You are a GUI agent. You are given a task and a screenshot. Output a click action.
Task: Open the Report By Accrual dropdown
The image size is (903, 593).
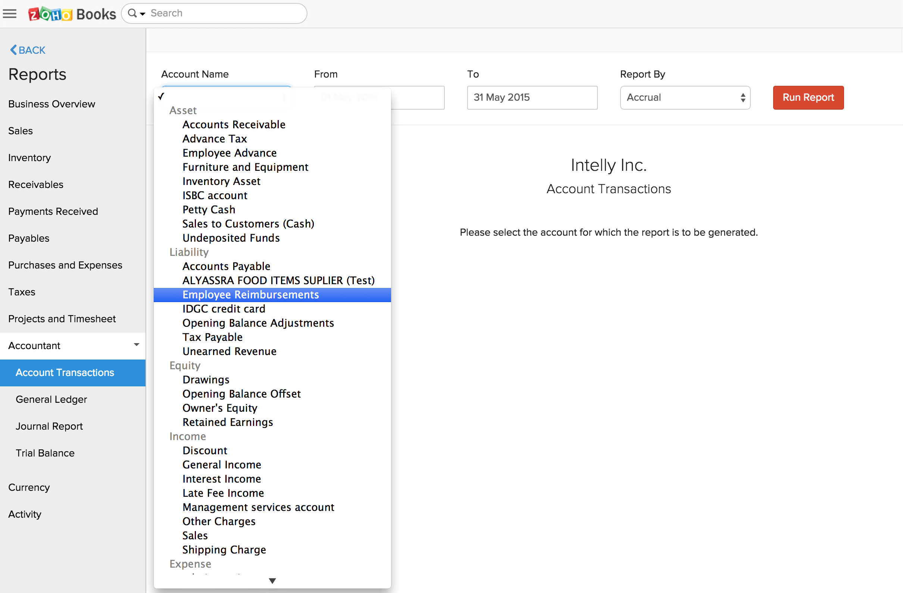click(685, 97)
